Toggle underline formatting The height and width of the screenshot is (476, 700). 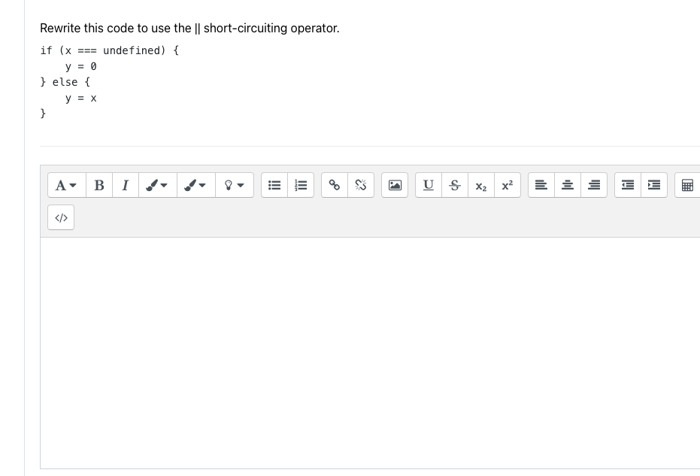click(x=429, y=185)
